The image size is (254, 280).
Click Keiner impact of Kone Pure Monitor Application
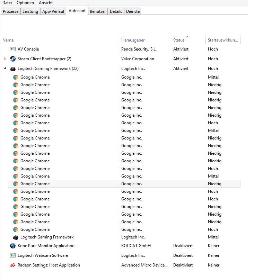(213, 246)
